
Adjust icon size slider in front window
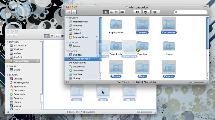pos(193,82)
